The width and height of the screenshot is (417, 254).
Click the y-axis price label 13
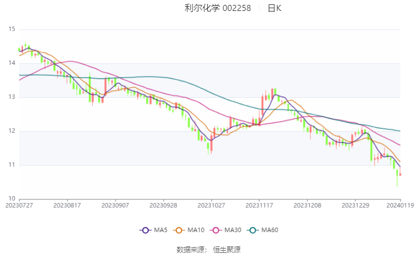click(x=11, y=97)
